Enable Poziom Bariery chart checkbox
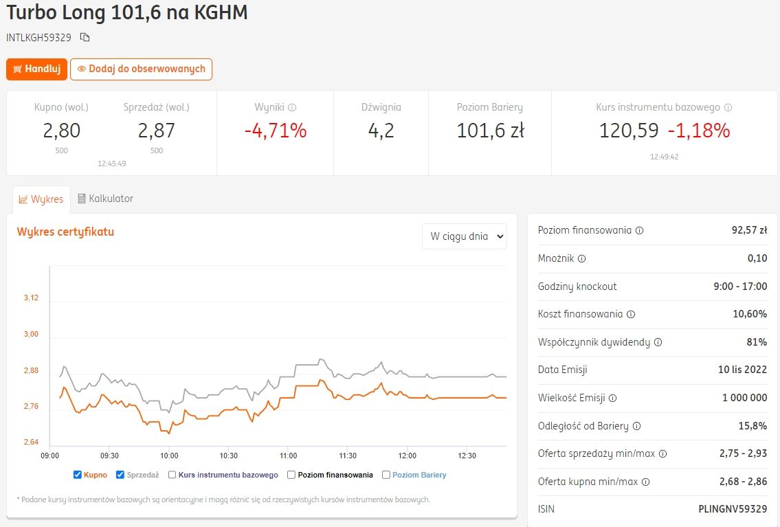Image resolution: width=780 pixels, height=527 pixels. [x=386, y=475]
